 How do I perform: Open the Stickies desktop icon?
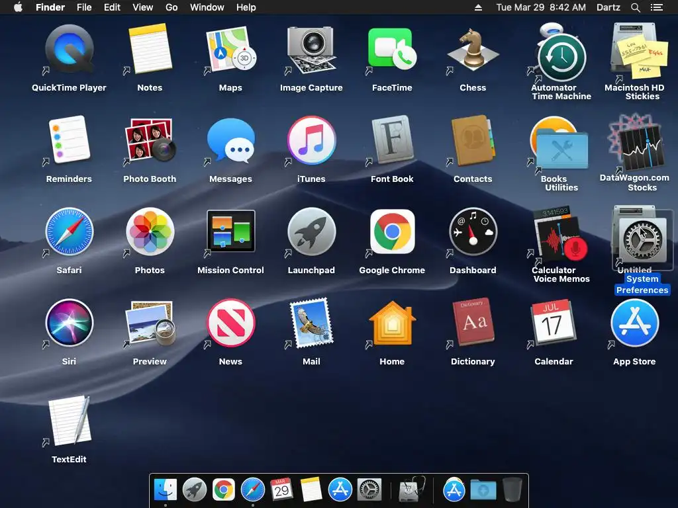pyautogui.click(x=642, y=58)
